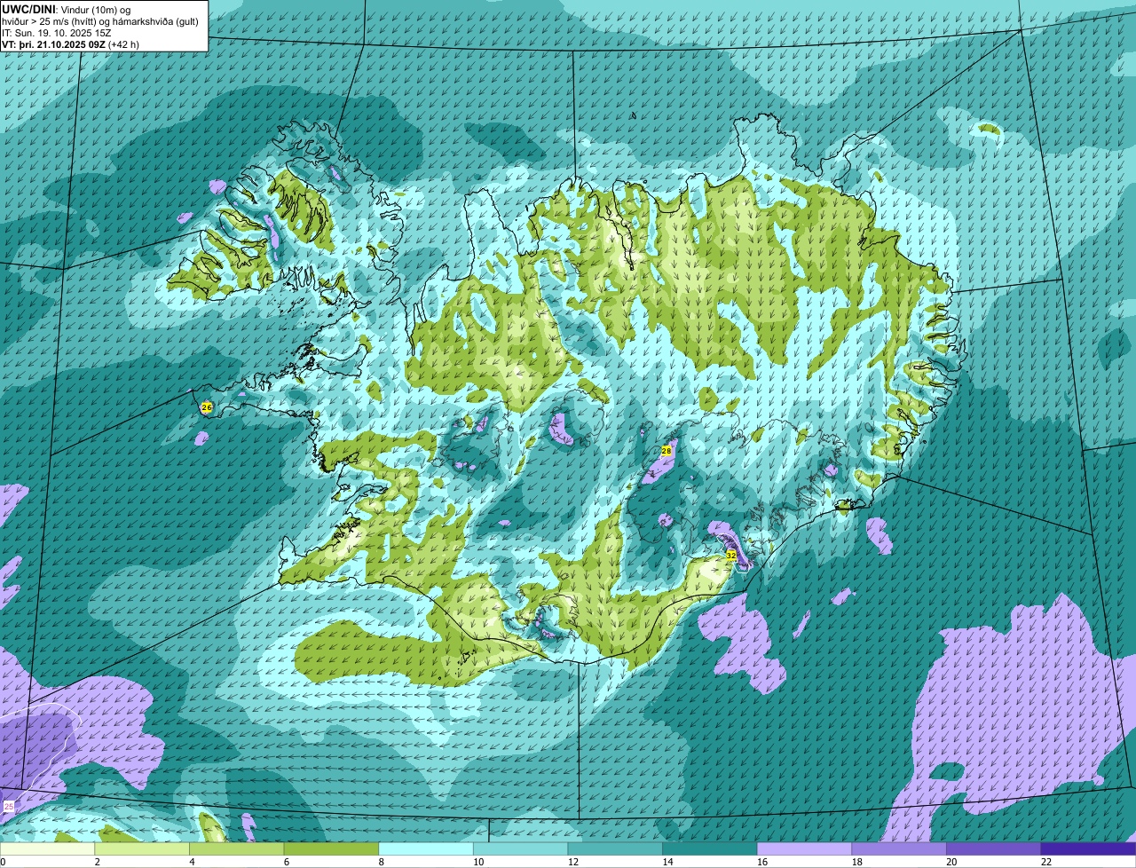Image resolution: width=1136 pixels, height=868 pixels.
Task: Select the 8–10 m/s pale cyan legend swatch
Action: [426, 848]
